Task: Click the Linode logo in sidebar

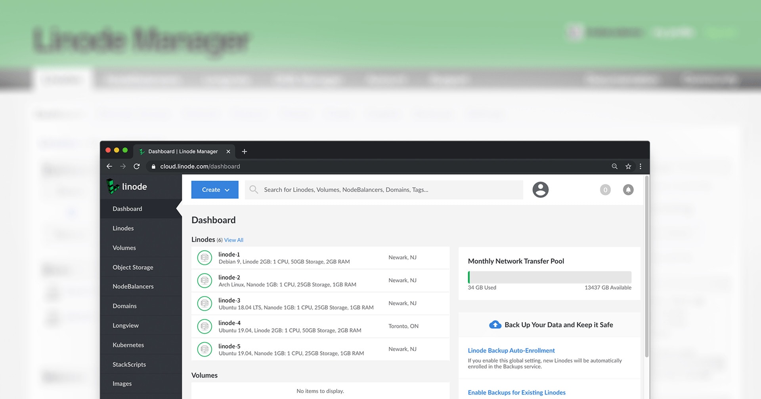Action: click(127, 186)
